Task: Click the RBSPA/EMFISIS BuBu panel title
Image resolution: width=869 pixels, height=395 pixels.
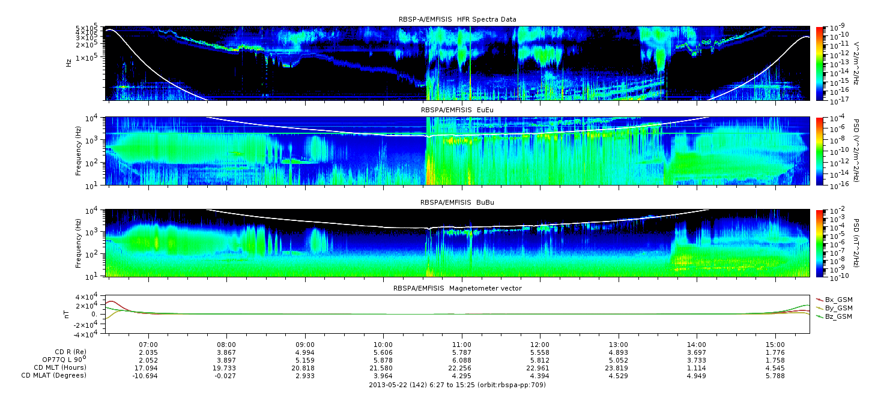Action: click(x=457, y=203)
